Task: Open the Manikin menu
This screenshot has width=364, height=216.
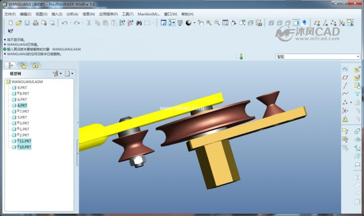Action: (149, 14)
